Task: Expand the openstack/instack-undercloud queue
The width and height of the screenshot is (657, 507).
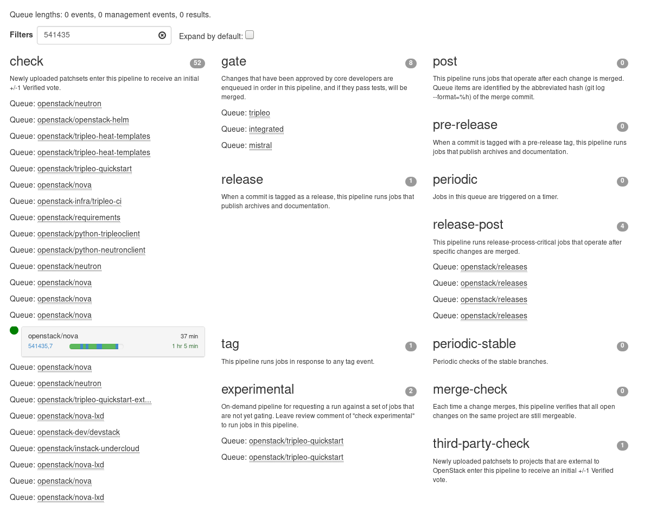Action: point(88,448)
